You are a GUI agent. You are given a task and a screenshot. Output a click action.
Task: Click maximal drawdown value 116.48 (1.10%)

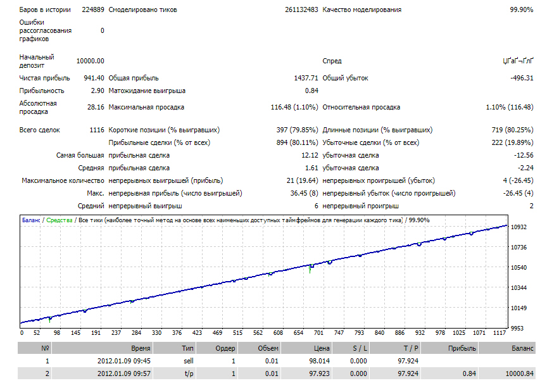[x=294, y=107]
